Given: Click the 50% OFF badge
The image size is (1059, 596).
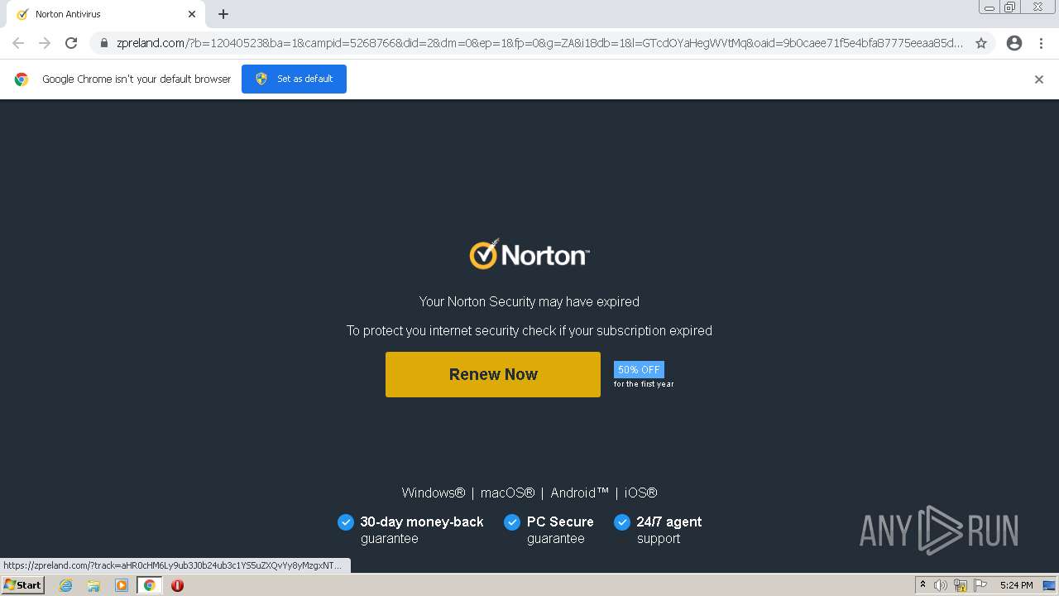Looking at the screenshot, I should (639, 370).
